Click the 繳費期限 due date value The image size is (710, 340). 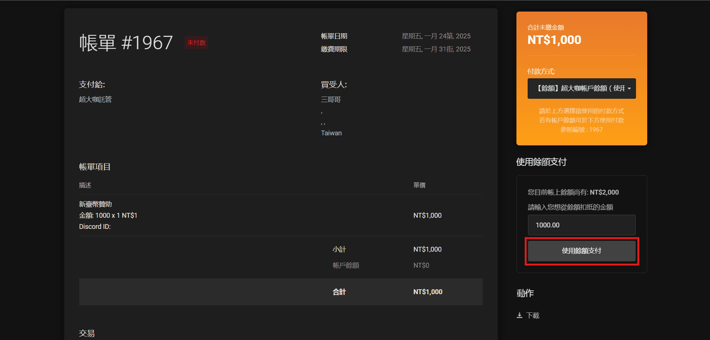(436, 49)
